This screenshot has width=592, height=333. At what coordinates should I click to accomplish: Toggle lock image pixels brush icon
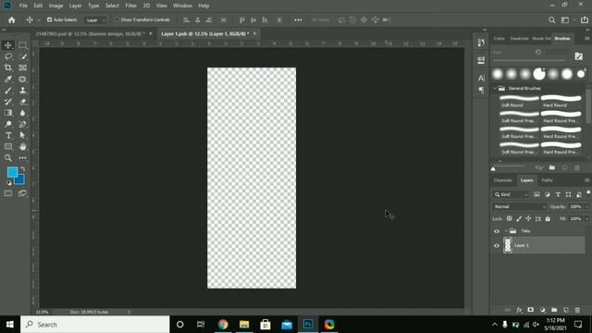519,218
